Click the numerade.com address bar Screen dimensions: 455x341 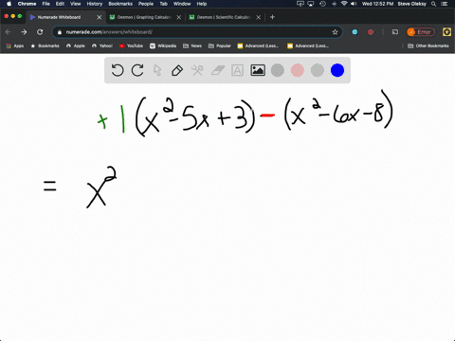[x=197, y=32]
